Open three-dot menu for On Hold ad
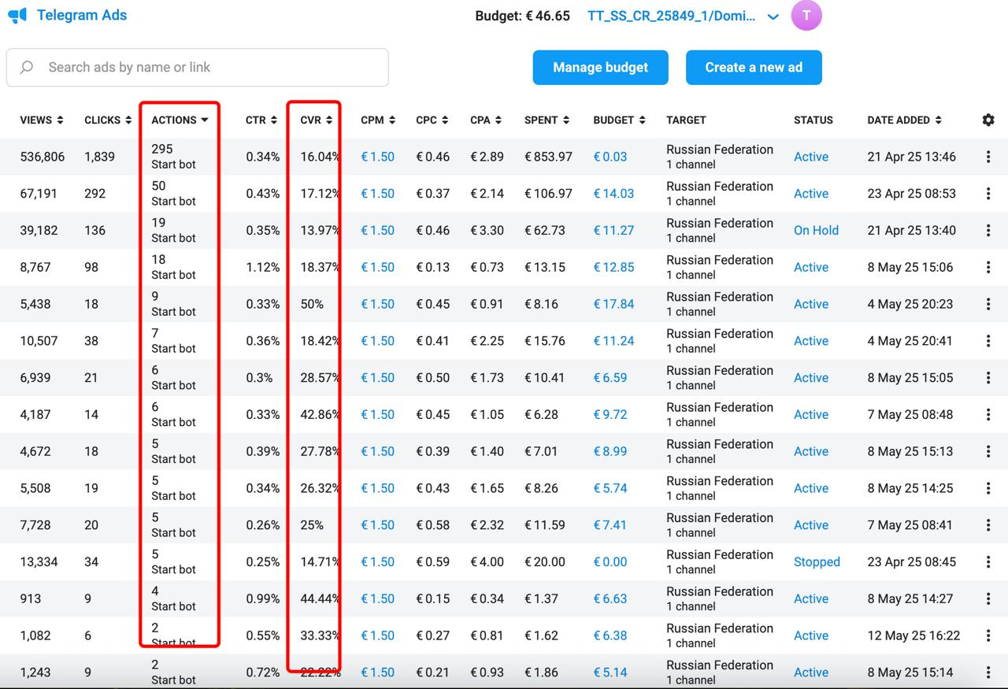The width and height of the screenshot is (1008, 689). click(x=988, y=231)
